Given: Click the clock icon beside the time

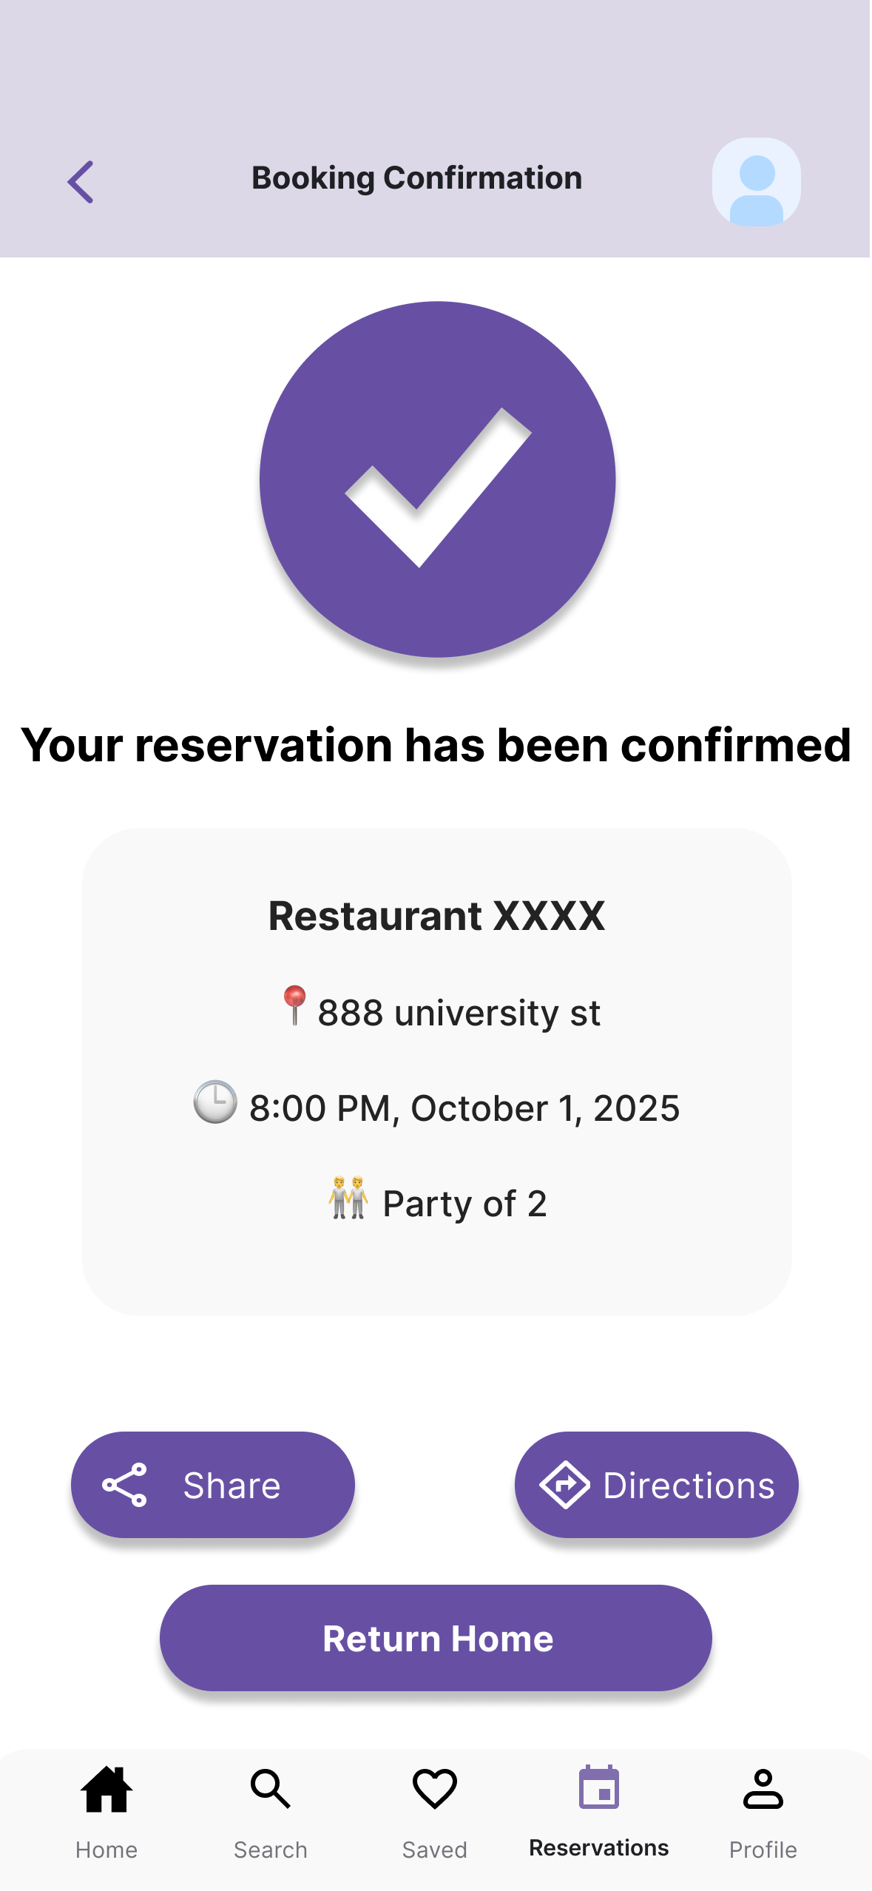Looking at the screenshot, I should coord(215,1102).
